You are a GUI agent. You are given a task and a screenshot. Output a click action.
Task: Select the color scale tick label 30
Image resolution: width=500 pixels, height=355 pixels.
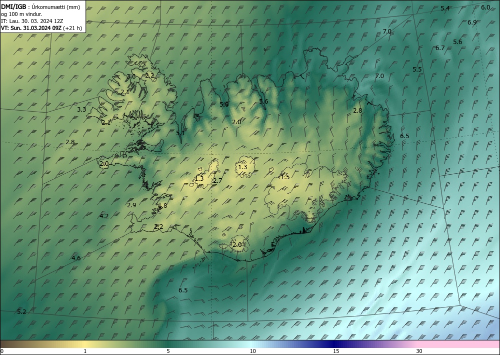(x=419, y=351)
